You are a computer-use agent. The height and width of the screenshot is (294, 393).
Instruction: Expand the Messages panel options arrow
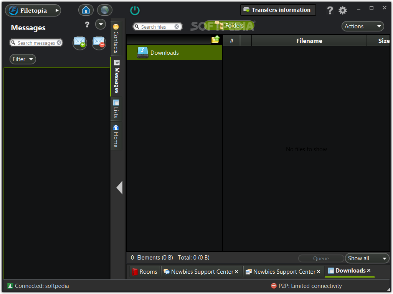click(101, 24)
